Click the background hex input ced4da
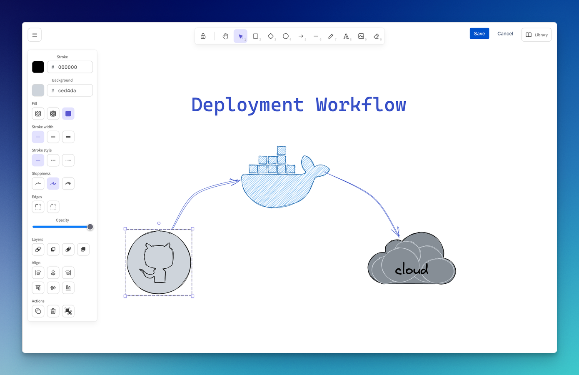This screenshot has width=579, height=375. (70, 90)
